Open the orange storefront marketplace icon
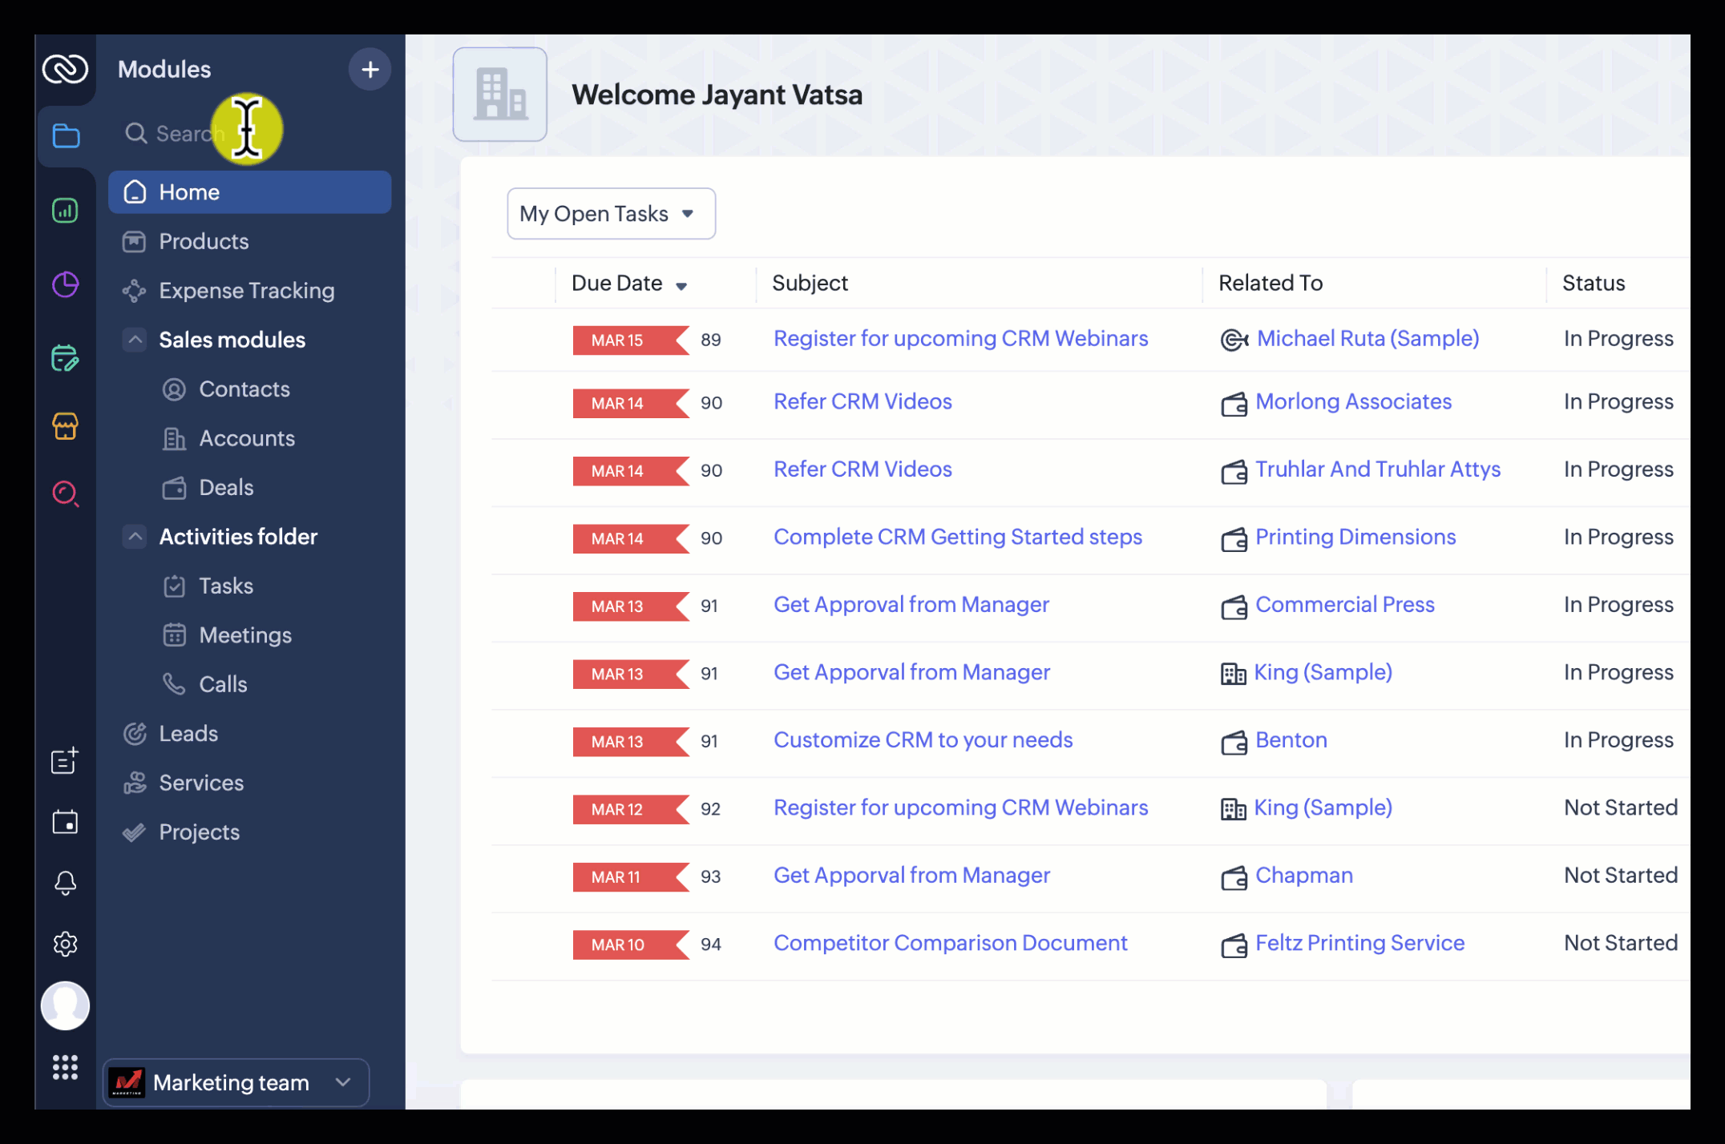The width and height of the screenshot is (1725, 1144). [x=65, y=425]
